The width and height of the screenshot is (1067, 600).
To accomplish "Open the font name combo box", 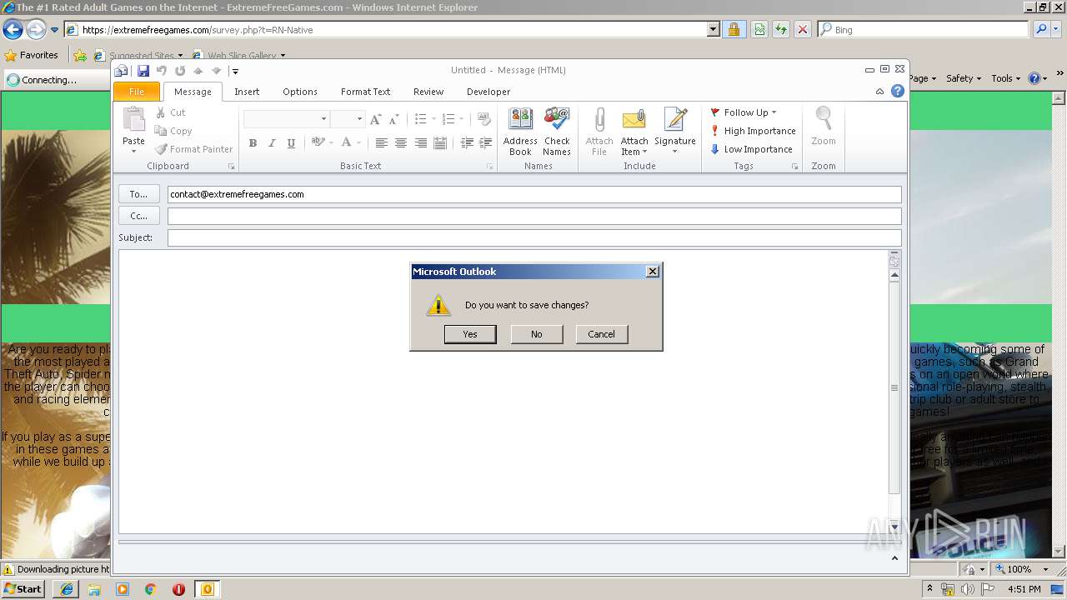I will click(286, 119).
